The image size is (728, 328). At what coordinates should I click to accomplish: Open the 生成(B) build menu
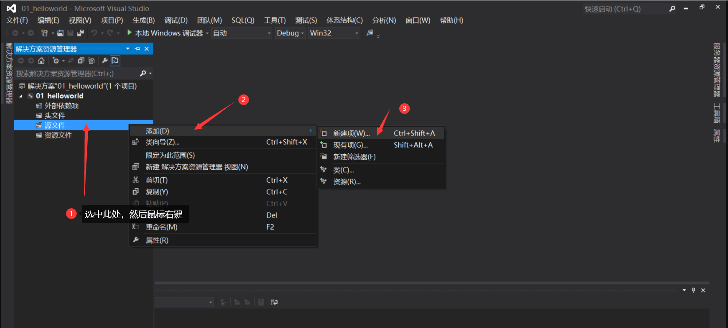pyautogui.click(x=144, y=20)
